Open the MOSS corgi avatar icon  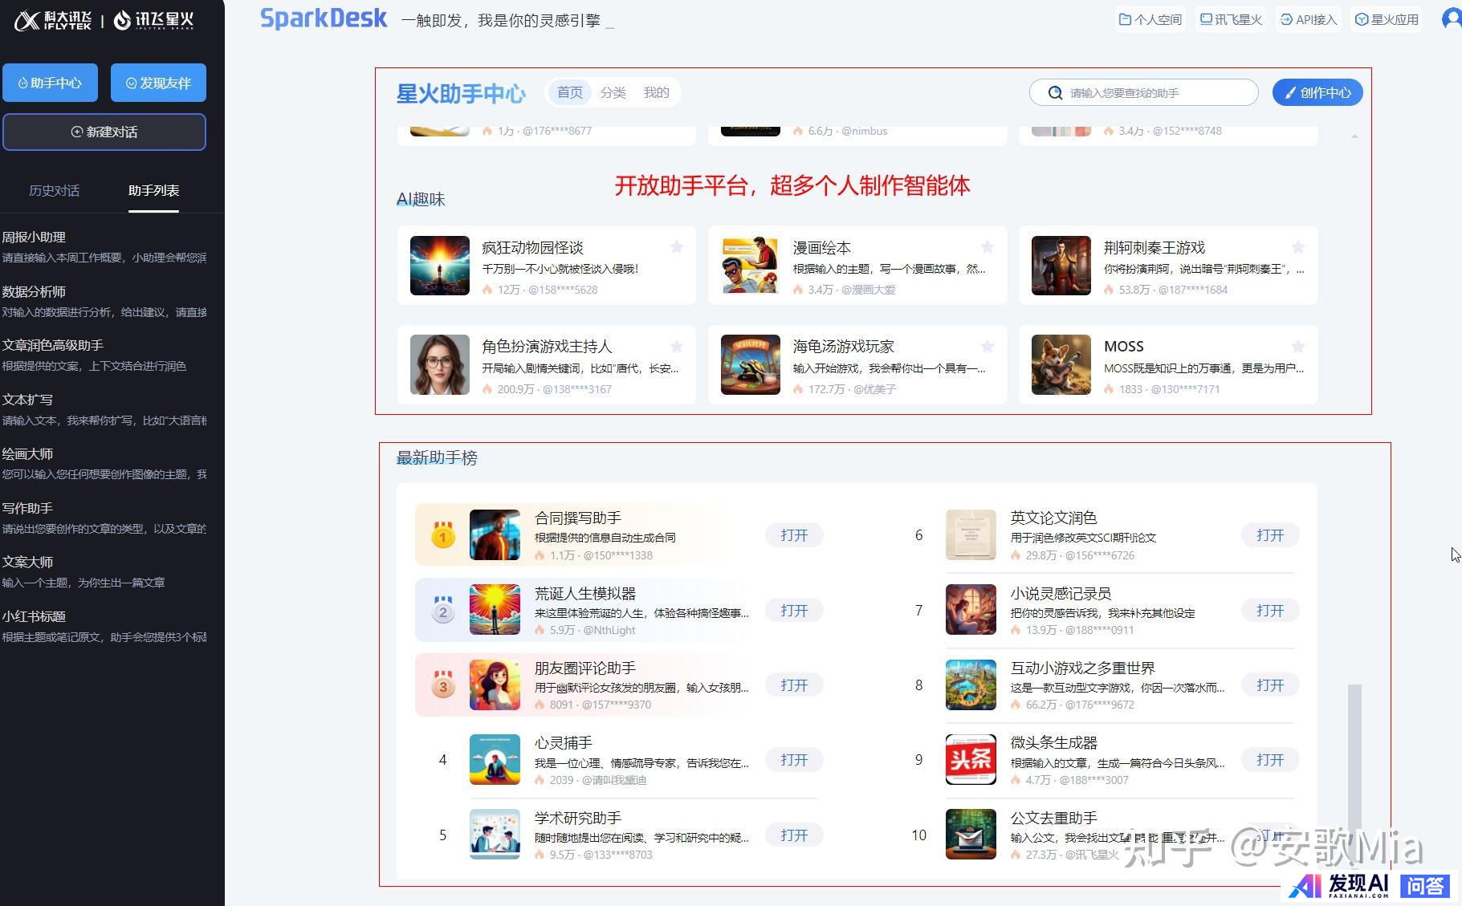[x=1061, y=365]
